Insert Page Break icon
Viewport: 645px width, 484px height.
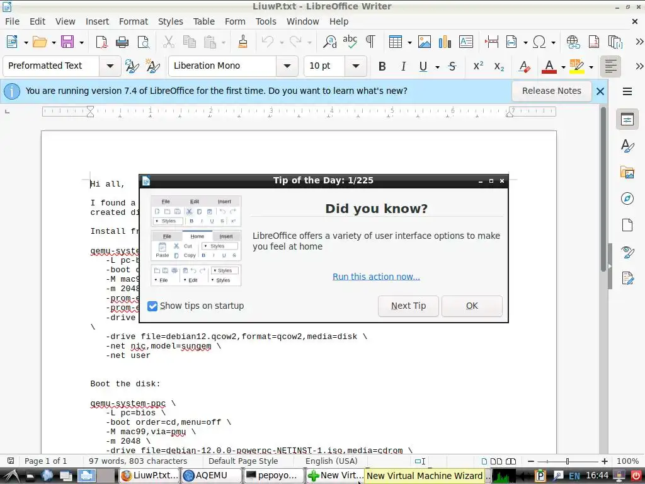point(491,42)
